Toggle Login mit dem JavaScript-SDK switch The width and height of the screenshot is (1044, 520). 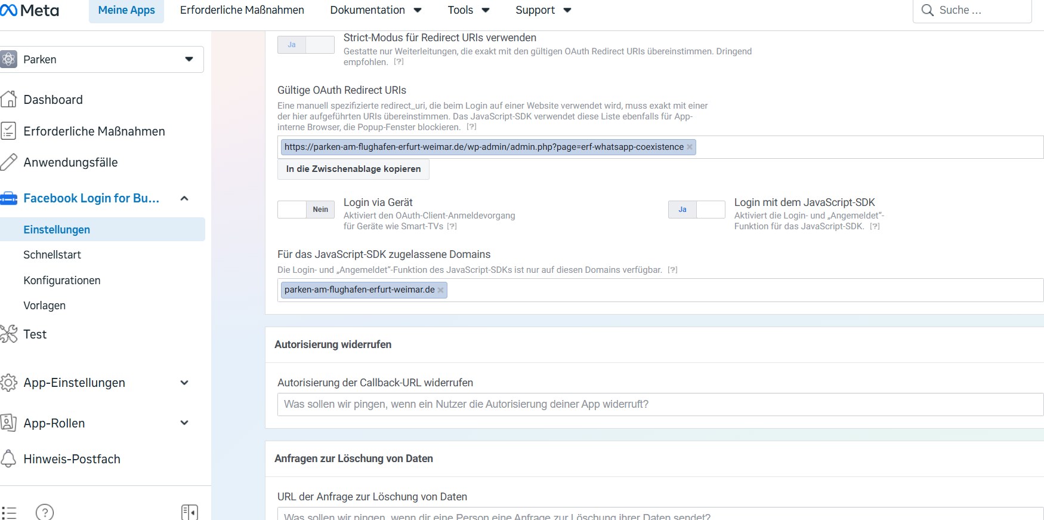[697, 210]
